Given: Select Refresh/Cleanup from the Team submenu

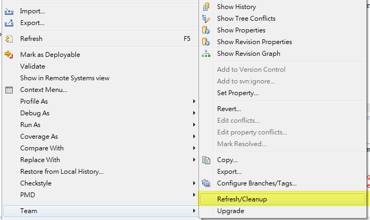Looking at the screenshot, I should 242,199.
